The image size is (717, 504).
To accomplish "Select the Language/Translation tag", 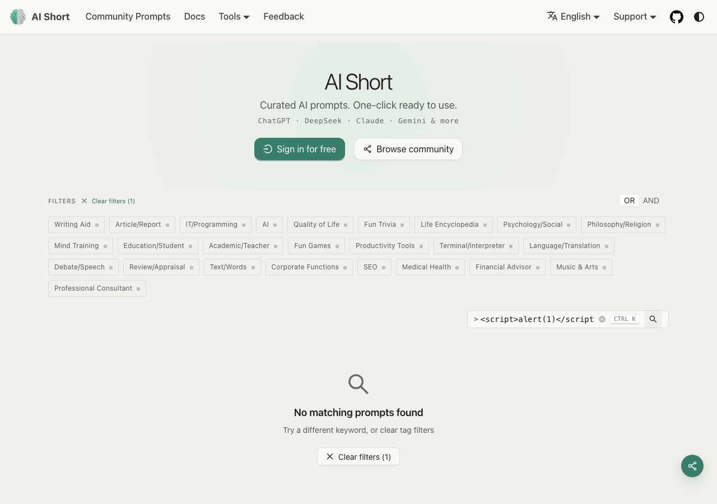I will pyautogui.click(x=569, y=246).
